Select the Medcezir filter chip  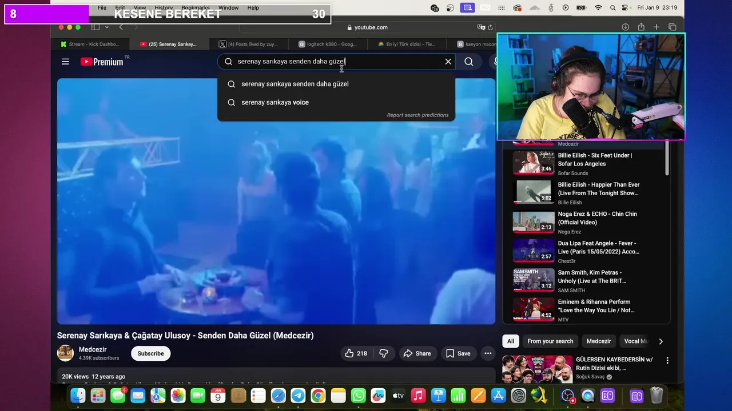click(x=599, y=341)
